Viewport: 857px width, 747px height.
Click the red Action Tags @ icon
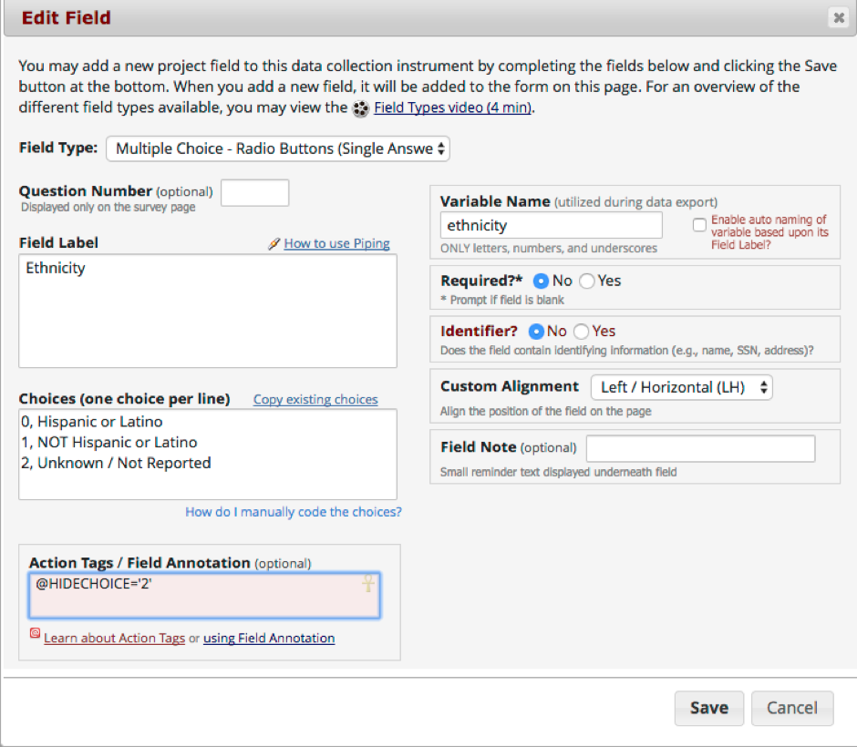pyautogui.click(x=35, y=633)
